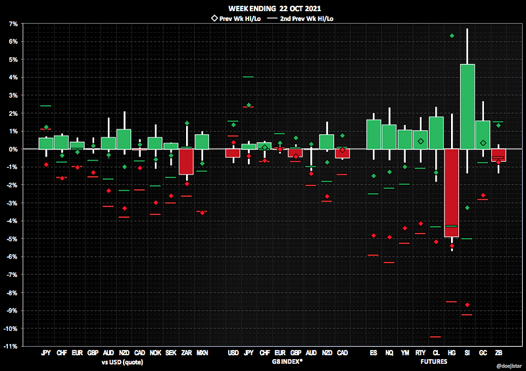
Task: Select the green NZD candle body in vs USD group
Action: click(x=124, y=139)
